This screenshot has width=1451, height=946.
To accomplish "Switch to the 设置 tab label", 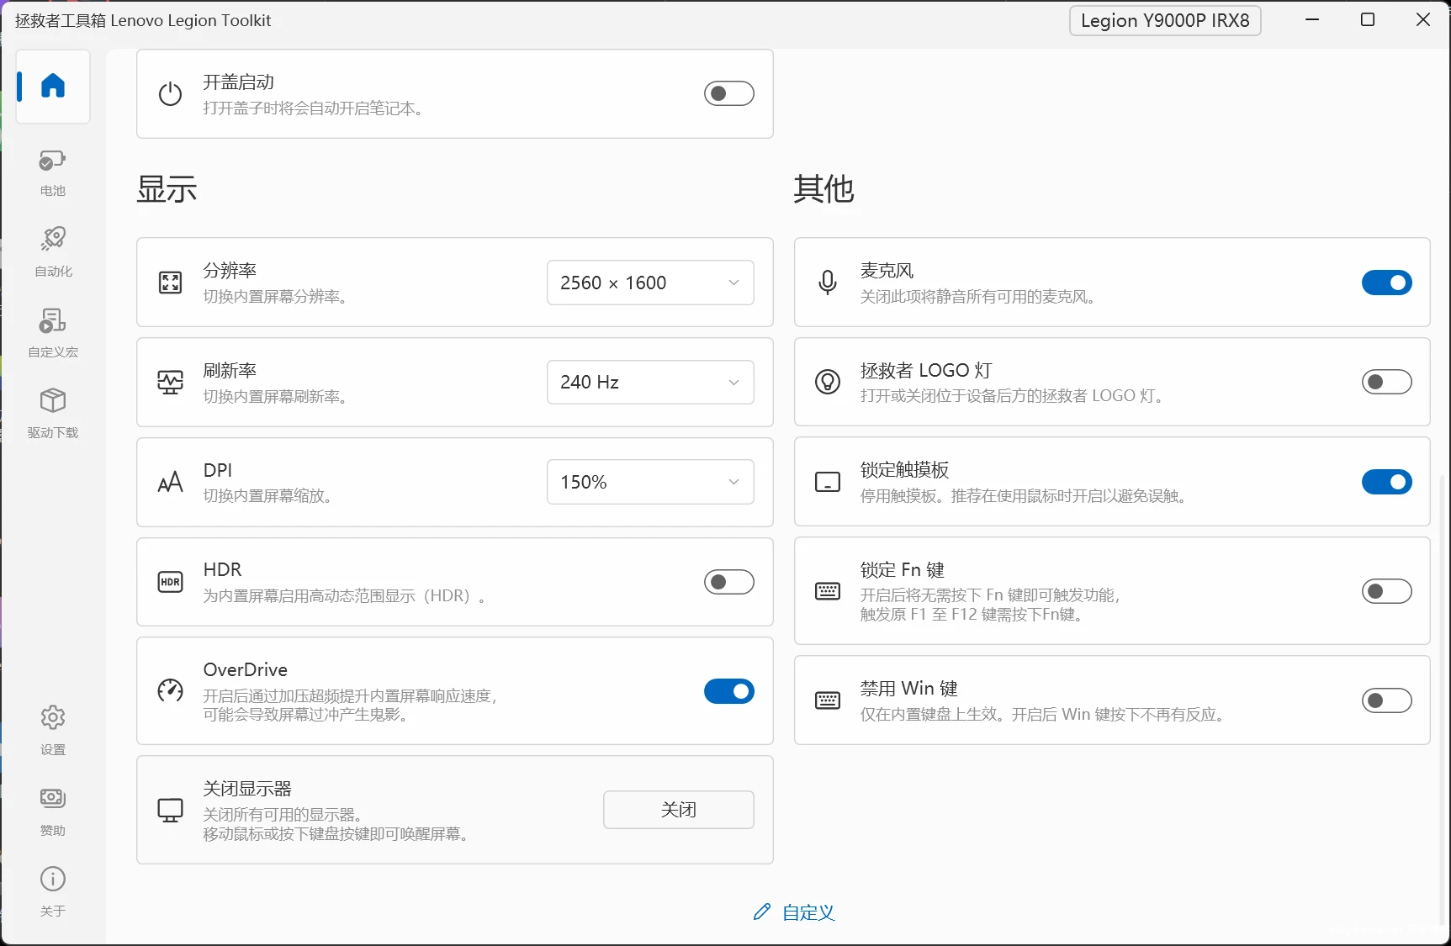I will [53, 750].
